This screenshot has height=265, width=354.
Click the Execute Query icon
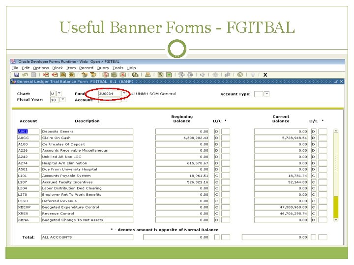pos(114,75)
